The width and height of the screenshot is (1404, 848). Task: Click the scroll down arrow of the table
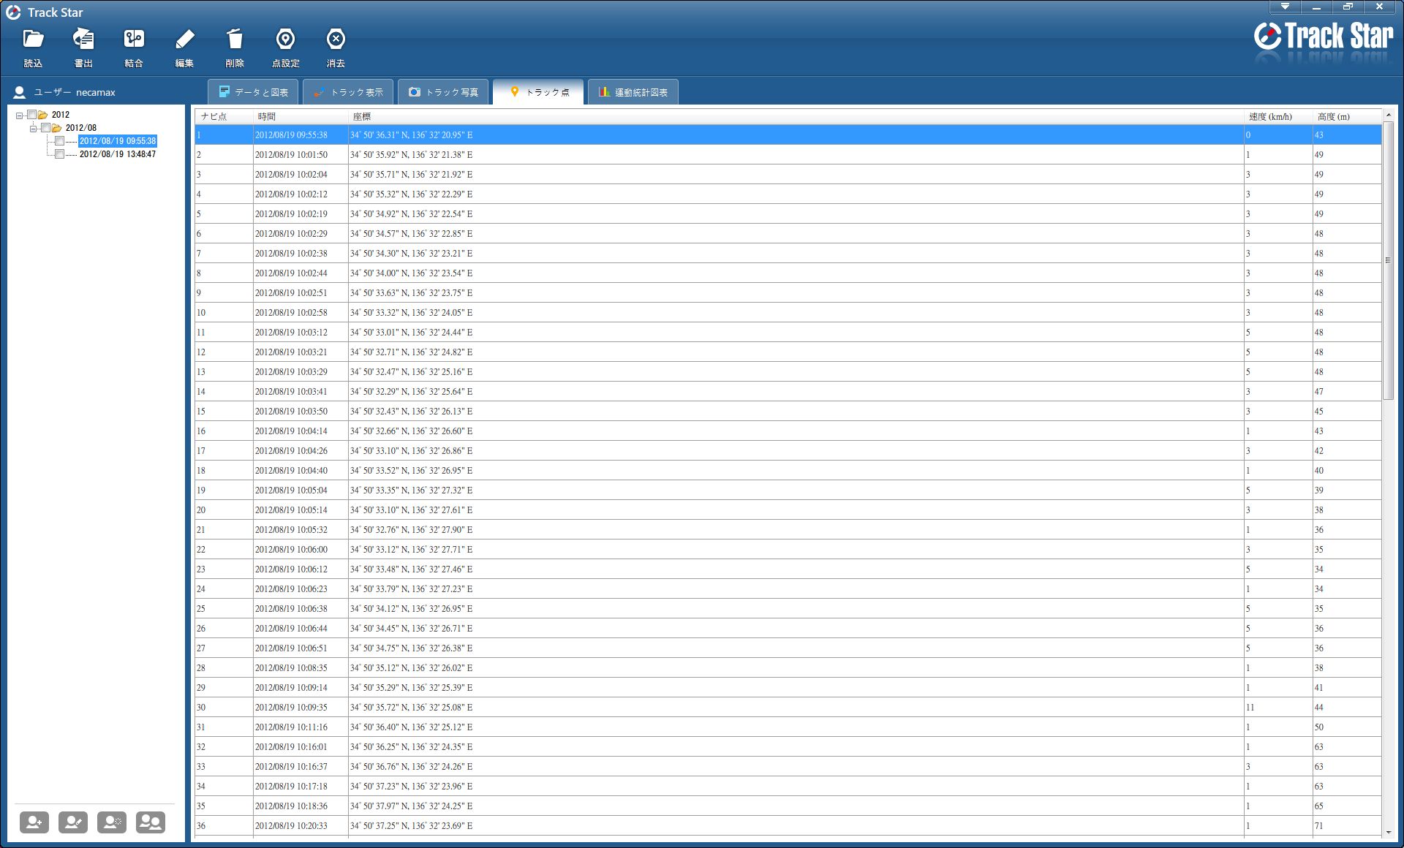click(x=1388, y=832)
